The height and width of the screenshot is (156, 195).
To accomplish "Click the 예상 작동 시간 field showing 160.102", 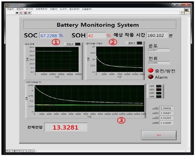I will tap(157, 35).
